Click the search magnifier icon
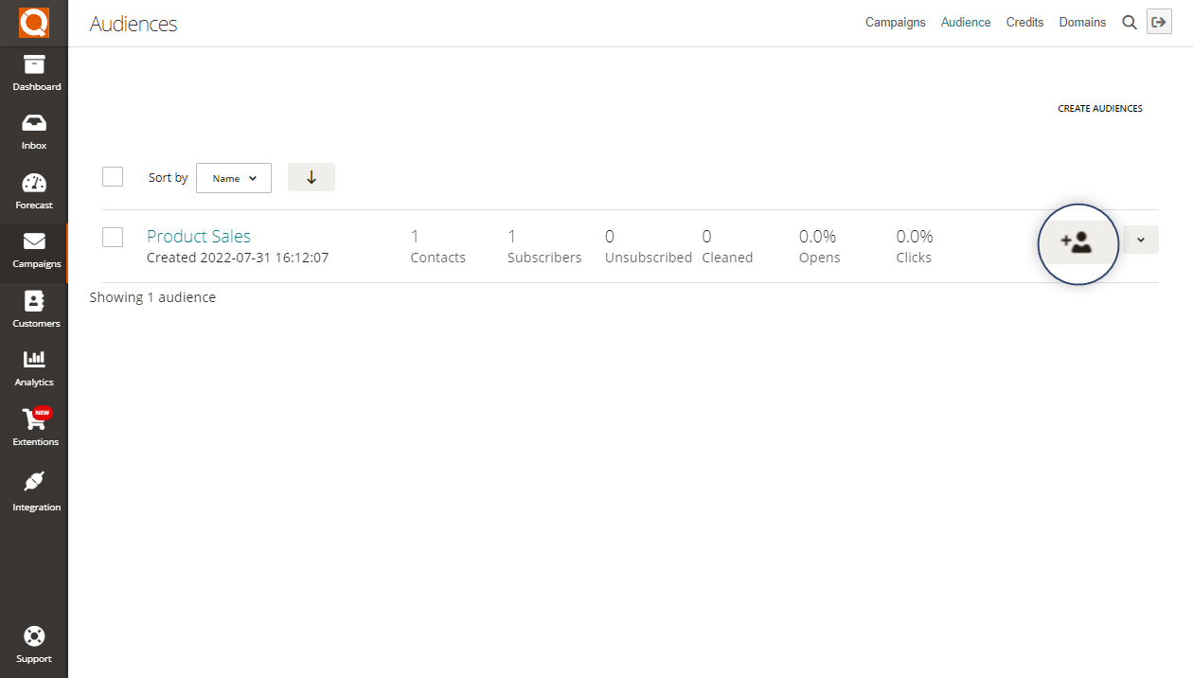The image size is (1193, 678). pyautogui.click(x=1130, y=23)
